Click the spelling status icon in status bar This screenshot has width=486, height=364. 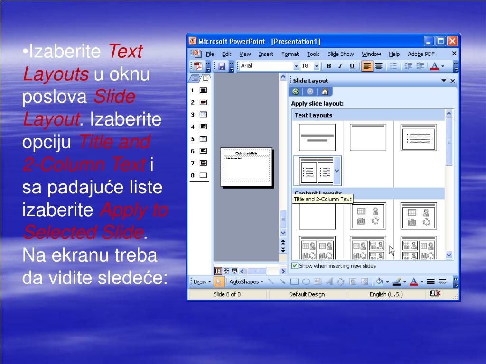pyautogui.click(x=435, y=293)
